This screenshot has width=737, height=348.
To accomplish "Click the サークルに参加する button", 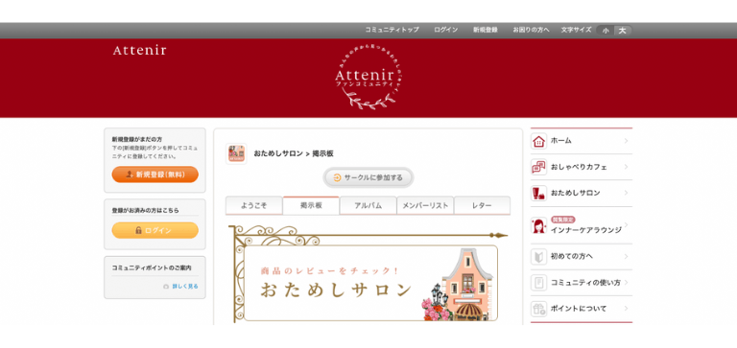I will click(x=368, y=178).
